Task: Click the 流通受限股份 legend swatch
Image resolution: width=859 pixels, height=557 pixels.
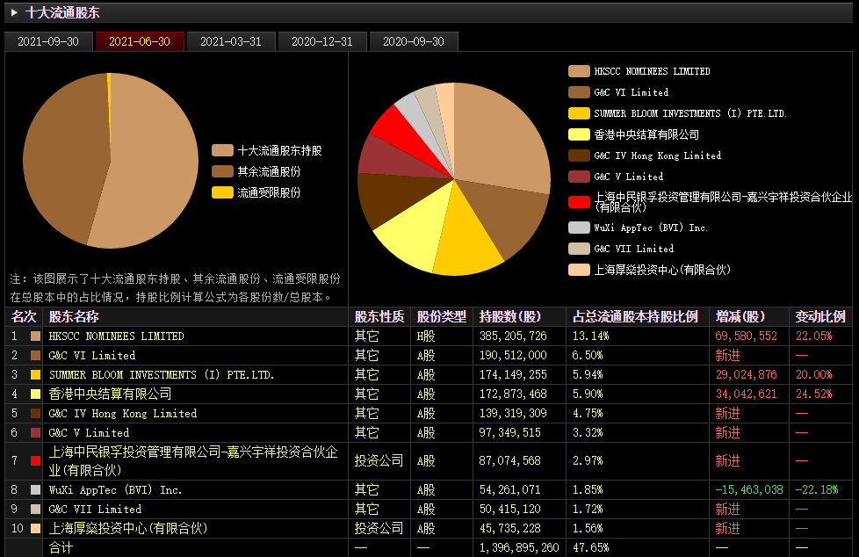Action: pos(222,192)
